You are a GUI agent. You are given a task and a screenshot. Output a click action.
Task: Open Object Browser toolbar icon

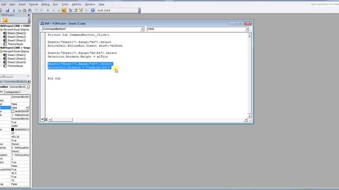tap(81, 10)
